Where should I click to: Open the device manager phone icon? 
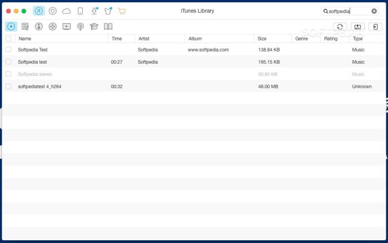[x=80, y=11]
